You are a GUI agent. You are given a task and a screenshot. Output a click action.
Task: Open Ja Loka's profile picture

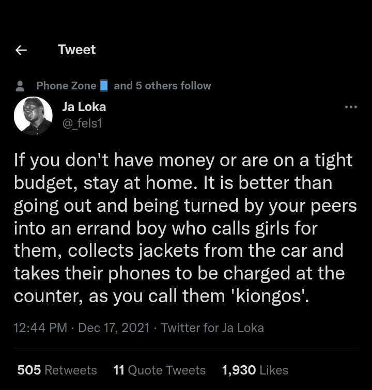(33, 116)
